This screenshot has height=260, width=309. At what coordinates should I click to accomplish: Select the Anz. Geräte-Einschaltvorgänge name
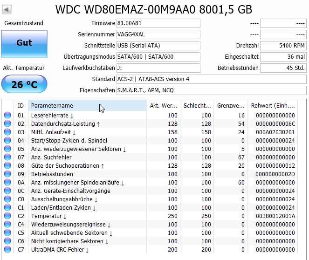coord(70,191)
